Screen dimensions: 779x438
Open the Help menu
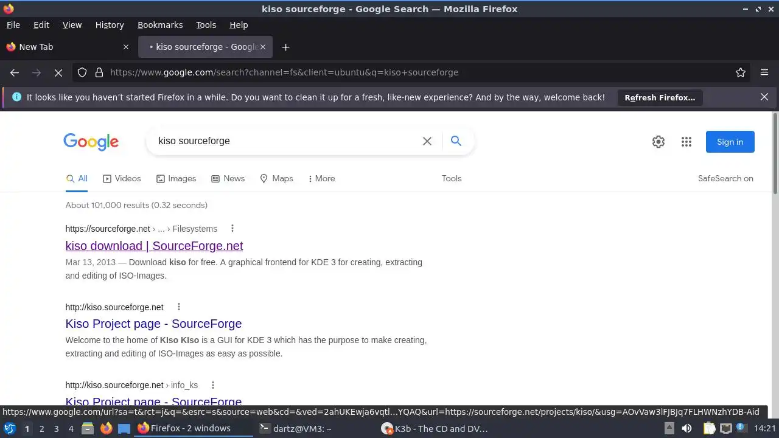click(239, 25)
